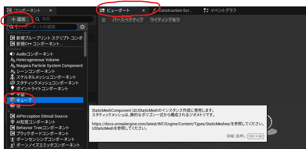306x149 pixels.
Task: Click the ポーンセンシングコンポーネント pawn icon
Action: [12, 139]
